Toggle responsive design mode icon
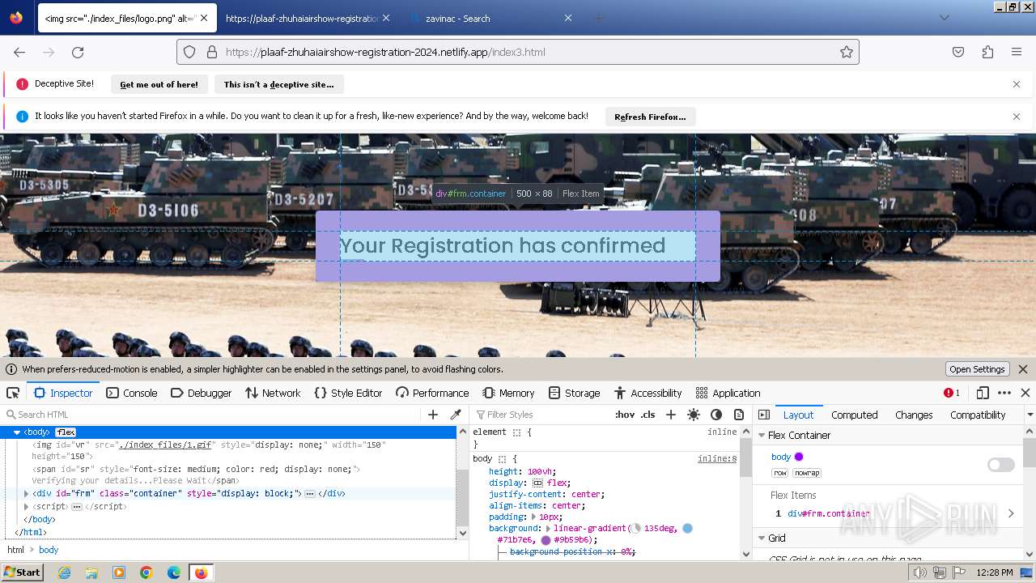The image size is (1036, 583). 983,393
